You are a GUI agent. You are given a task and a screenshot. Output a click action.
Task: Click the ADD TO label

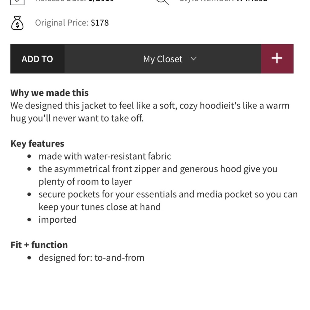[38, 59]
